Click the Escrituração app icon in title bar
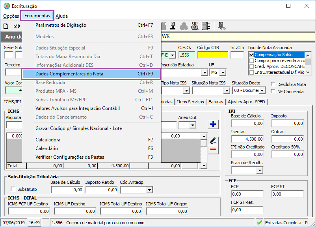The width and height of the screenshot is (316, 227). click(x=7, y=6)
